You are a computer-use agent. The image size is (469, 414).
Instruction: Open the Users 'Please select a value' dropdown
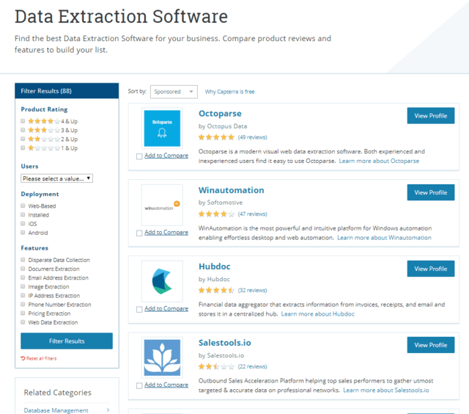click(x=57, y=178)
